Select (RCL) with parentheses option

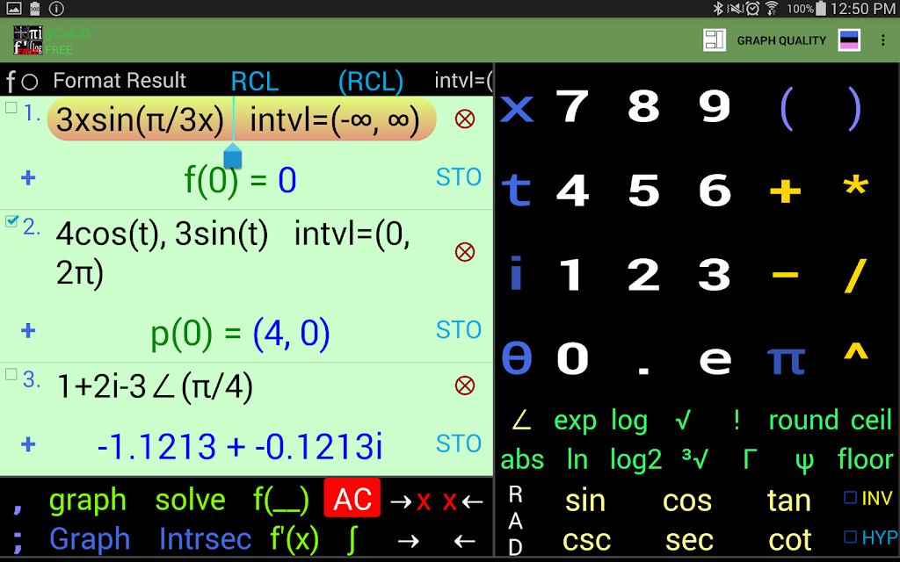pyautogui.click(x=371, y=82)
